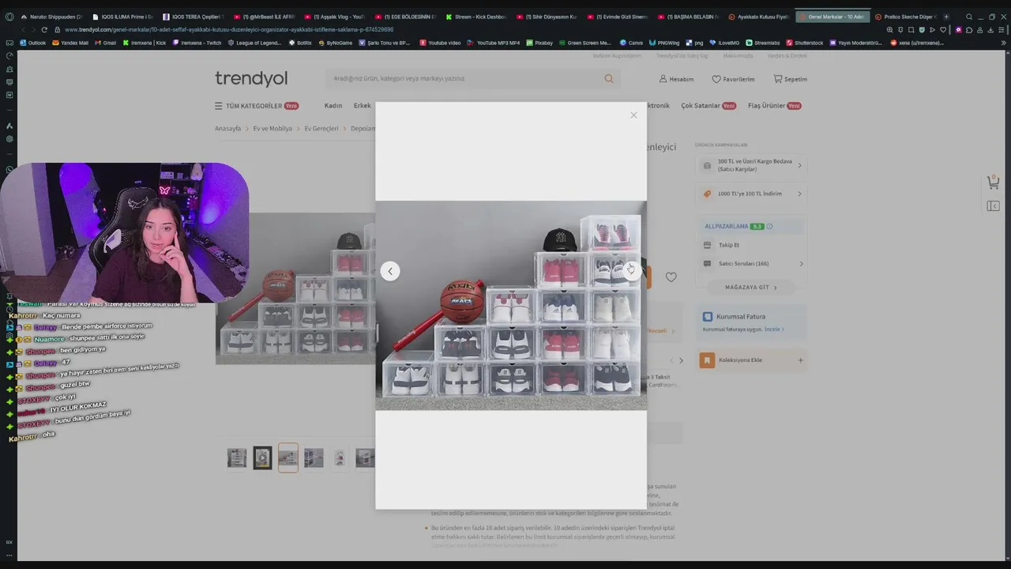Expand 1000 TL'ye 100 TL İndirim campaign
Viewport: 1011px width, 569px height.
click(751, 194)
